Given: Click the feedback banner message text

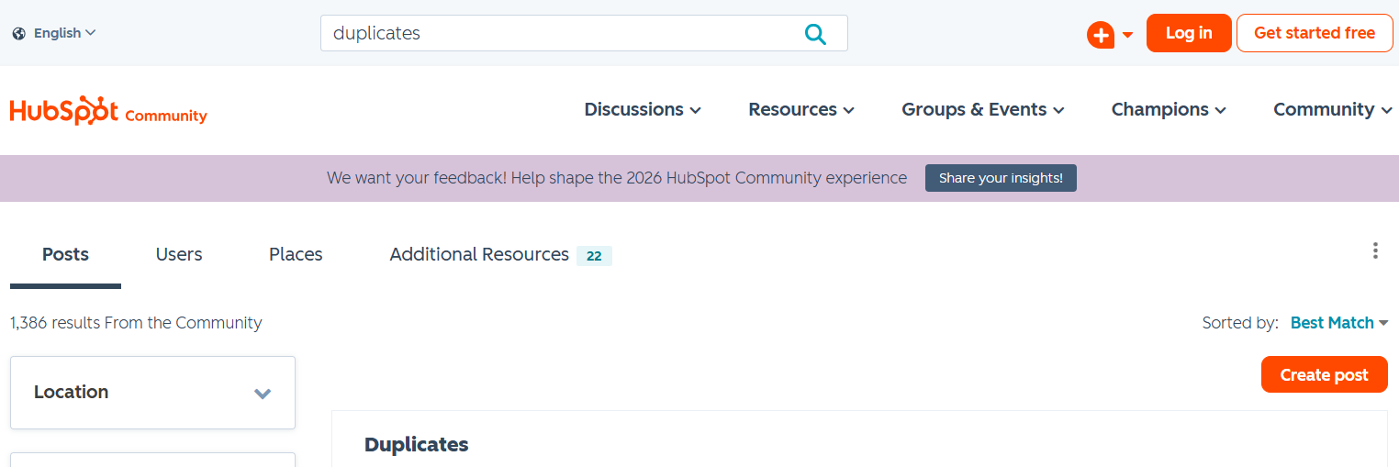Looking at the screenshot, I should point(617,178).
